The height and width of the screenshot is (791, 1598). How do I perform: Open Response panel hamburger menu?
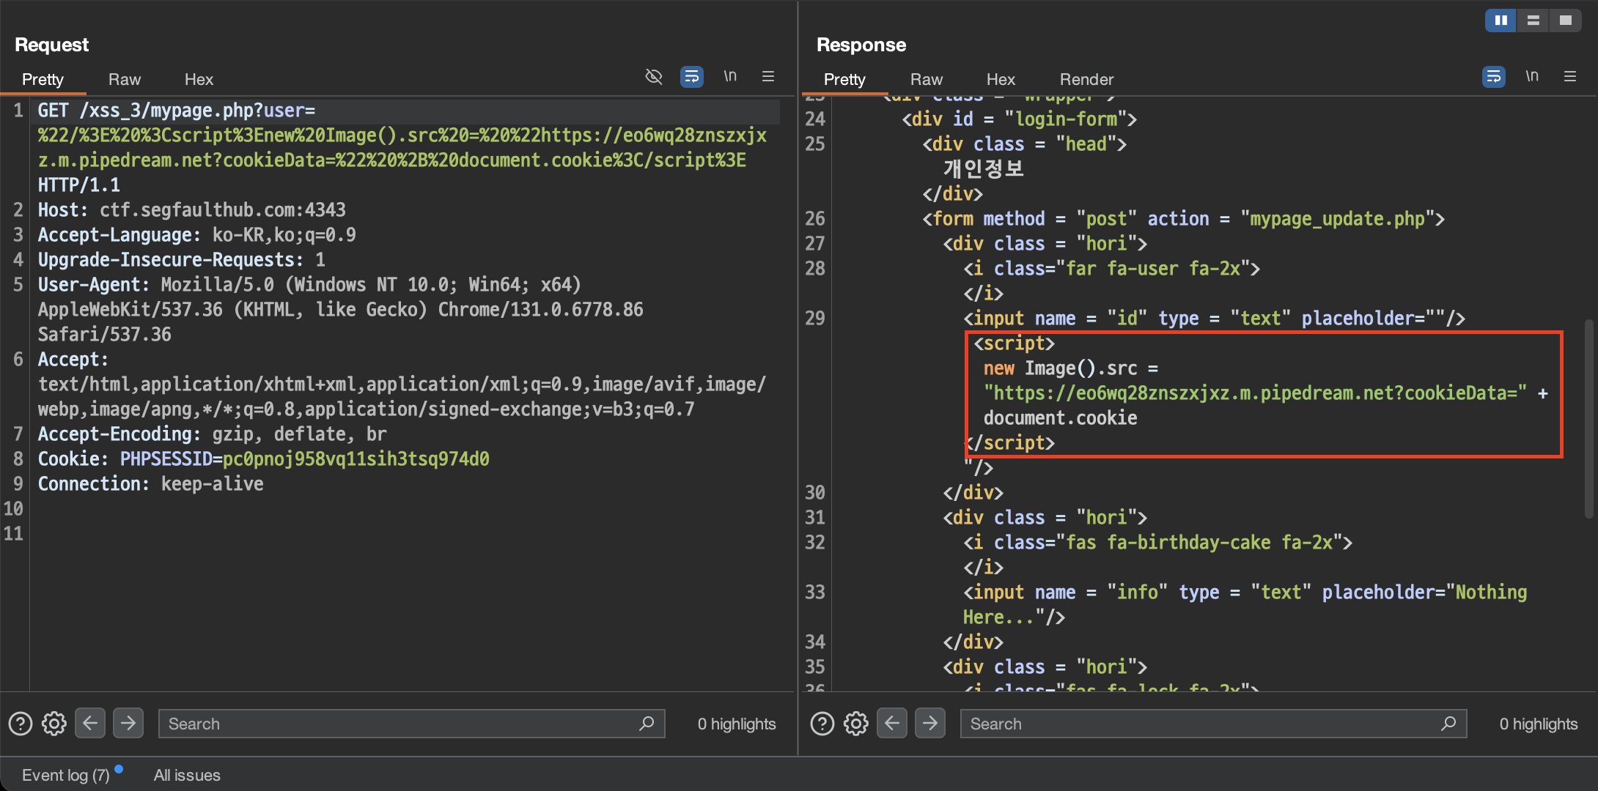pyautogui.click(x=1570, y=77)
